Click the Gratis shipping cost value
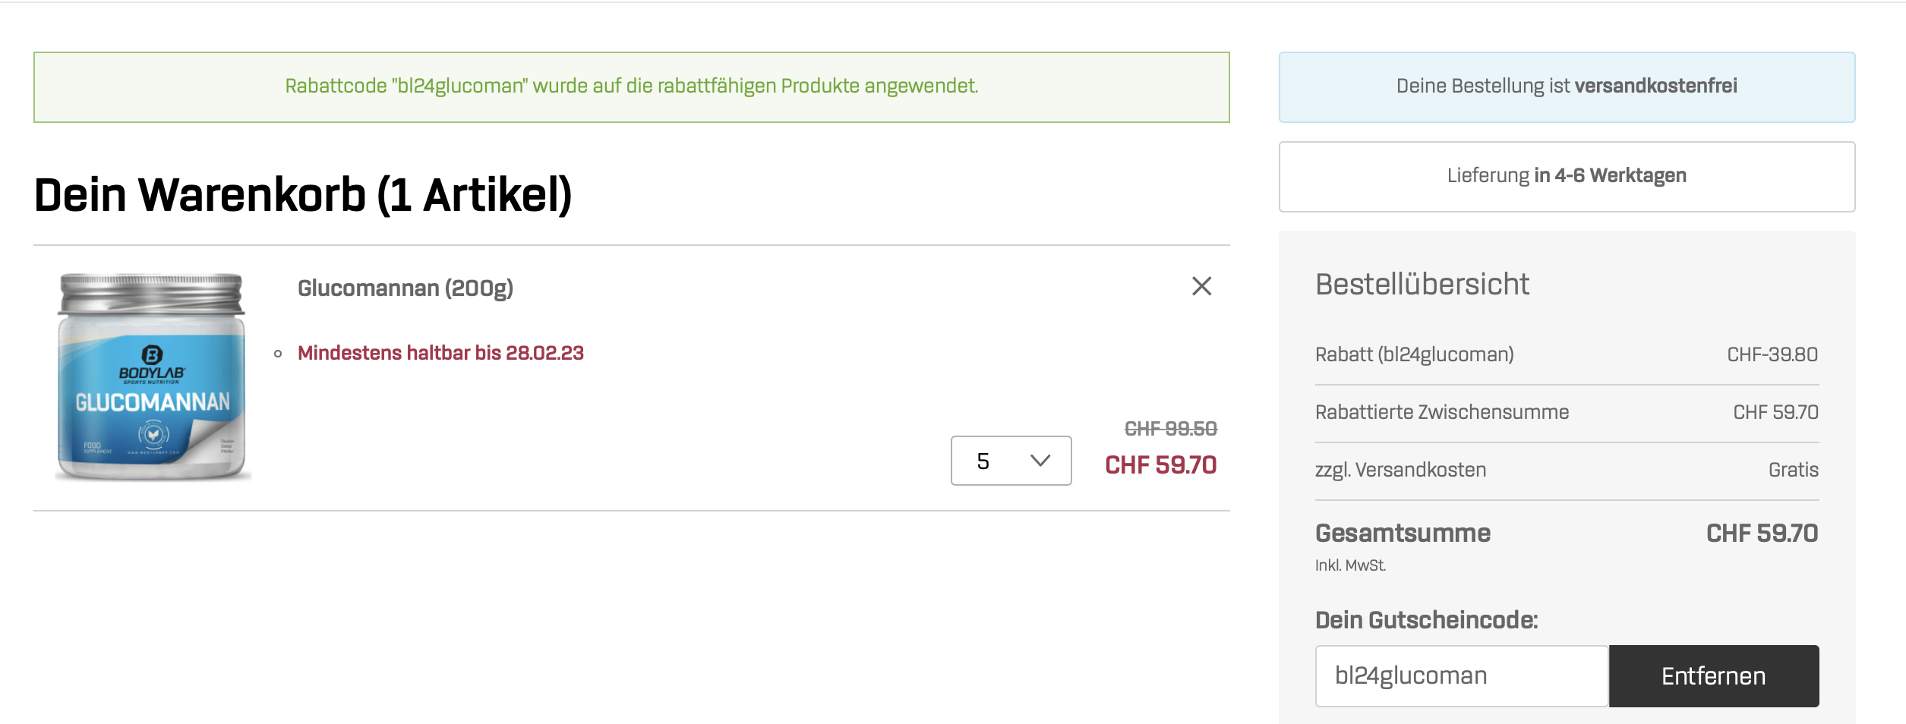1906x724 pixels. [1793, 470]
